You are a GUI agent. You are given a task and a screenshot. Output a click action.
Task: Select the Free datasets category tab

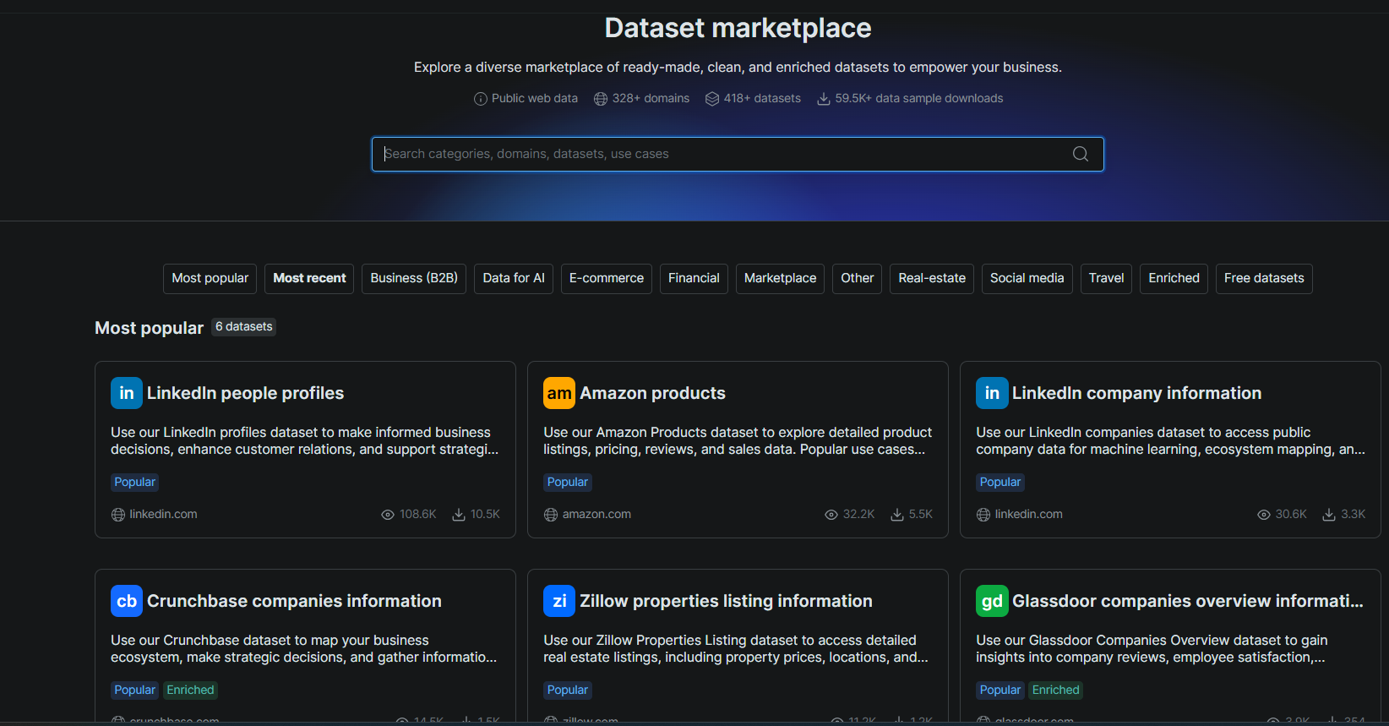click(x=1264, y=278)
